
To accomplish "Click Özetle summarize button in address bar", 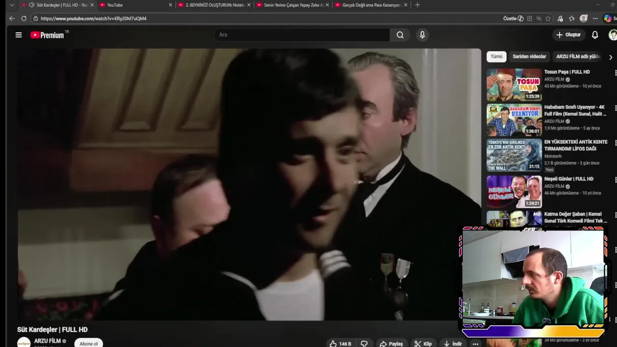I will pos(513,18).
